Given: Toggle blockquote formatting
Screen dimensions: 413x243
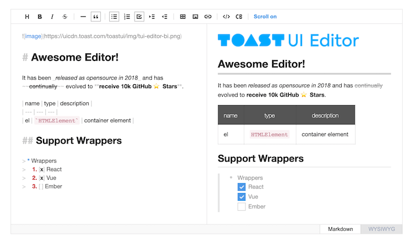Looking at the screenshot, I should coord(96,16).
